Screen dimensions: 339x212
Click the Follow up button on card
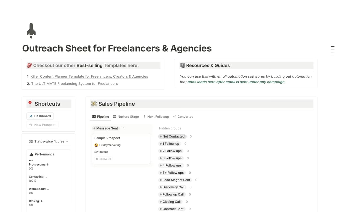pos(103,159)
